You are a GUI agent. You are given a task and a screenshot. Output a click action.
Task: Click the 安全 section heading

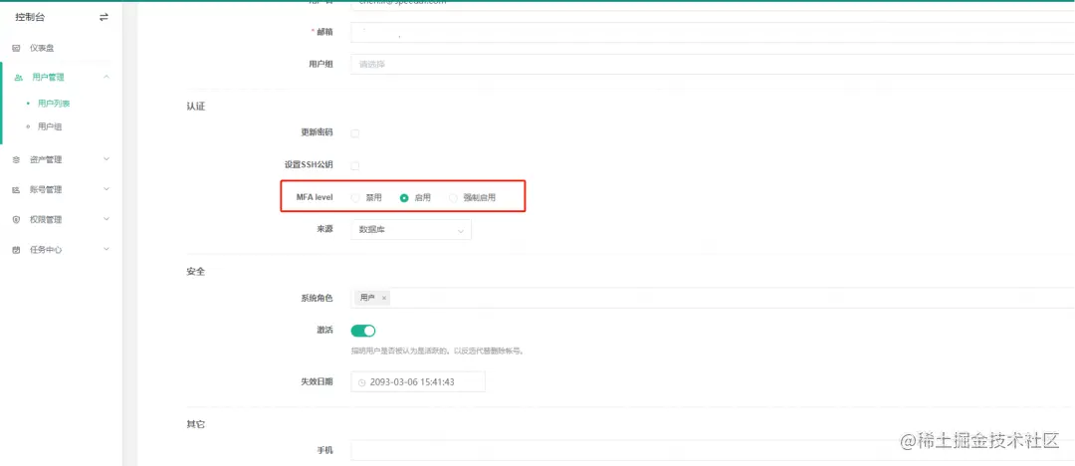[x=195, y=272]
